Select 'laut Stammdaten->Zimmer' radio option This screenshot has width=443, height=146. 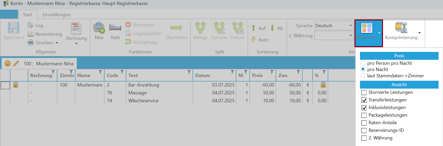click(363, 75)
